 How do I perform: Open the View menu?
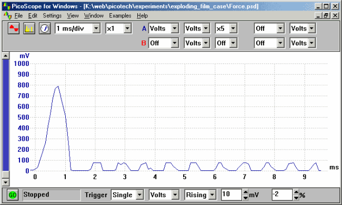(73, 16)
